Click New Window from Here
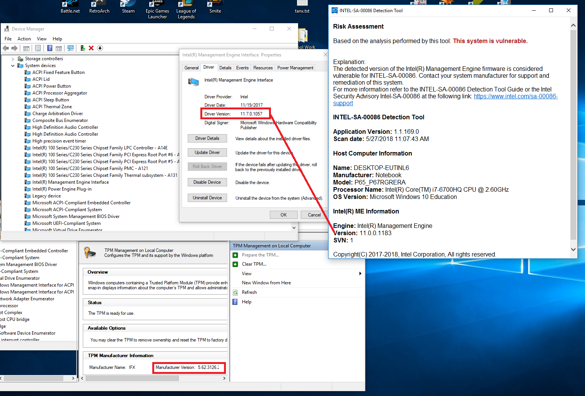 point(266,283)
